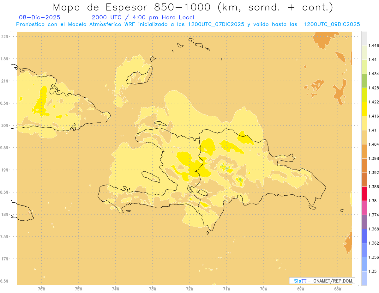Image resolution: width=379 pixels, height=293 pixels.
Task: Click the '21N' latitude label
Action: coord(5,81)
